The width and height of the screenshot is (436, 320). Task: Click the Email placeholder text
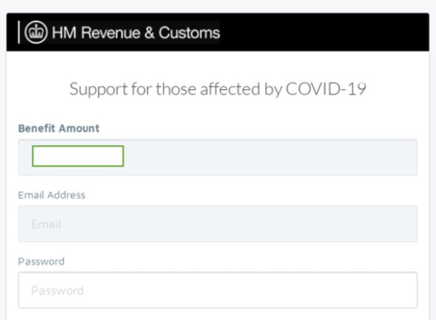(46, 224)
